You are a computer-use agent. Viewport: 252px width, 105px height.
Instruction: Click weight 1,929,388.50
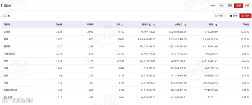click(149, 68)
